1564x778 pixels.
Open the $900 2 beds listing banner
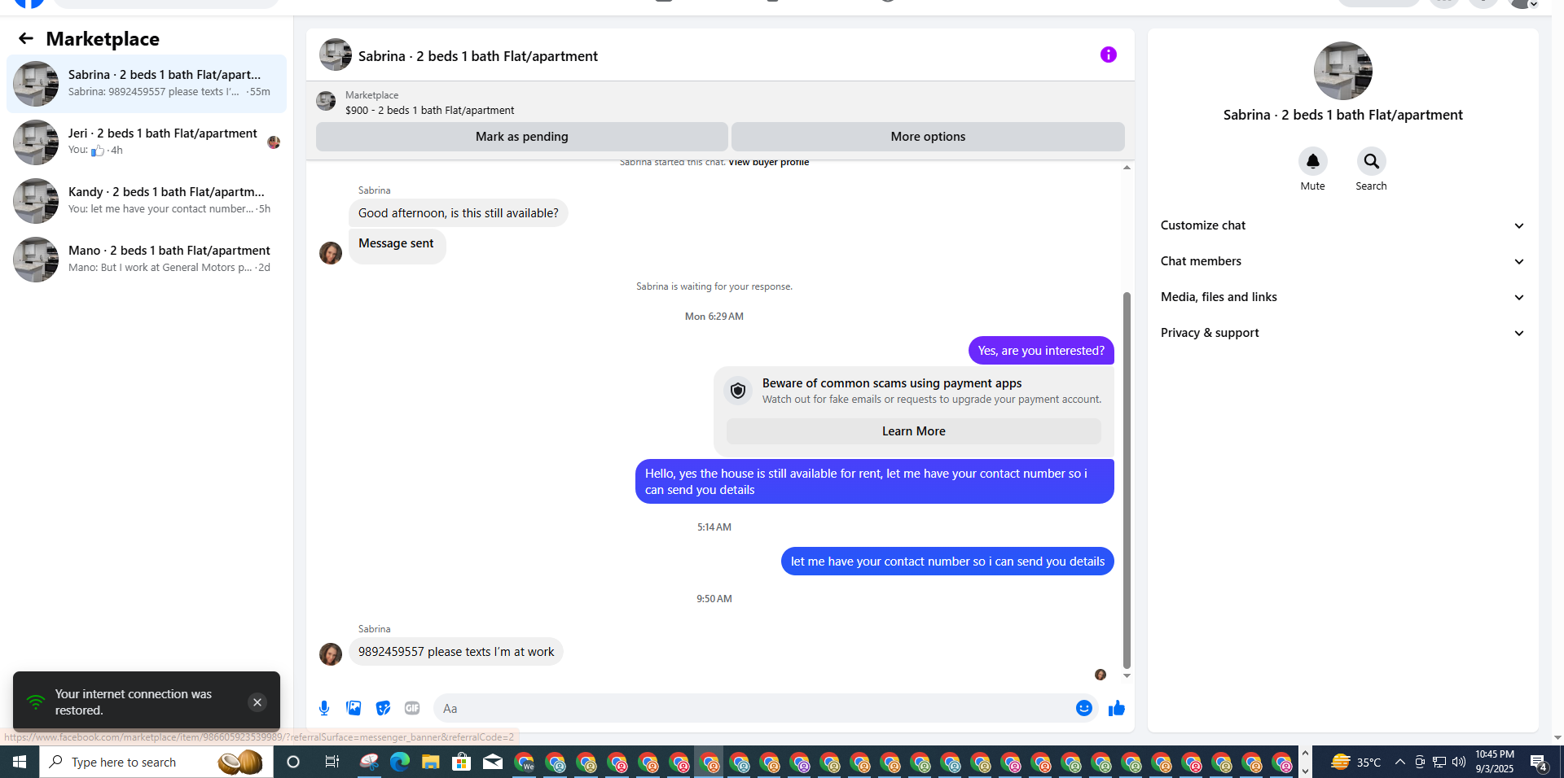[x=720, y=103]
